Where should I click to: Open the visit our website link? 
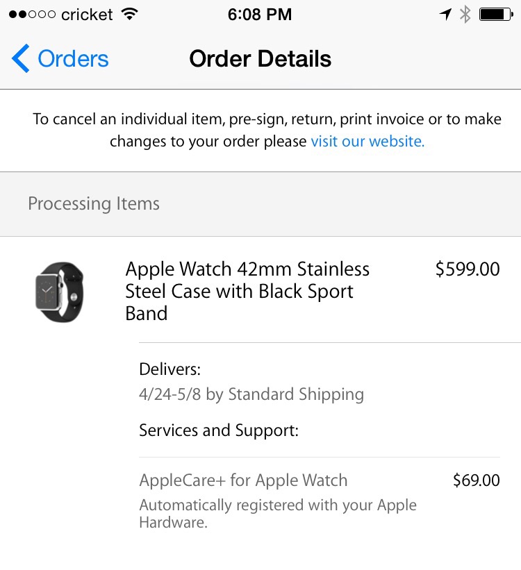coord(367,142)
